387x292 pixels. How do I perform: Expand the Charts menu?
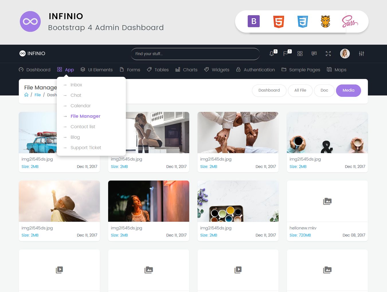(x=186, y=70)
